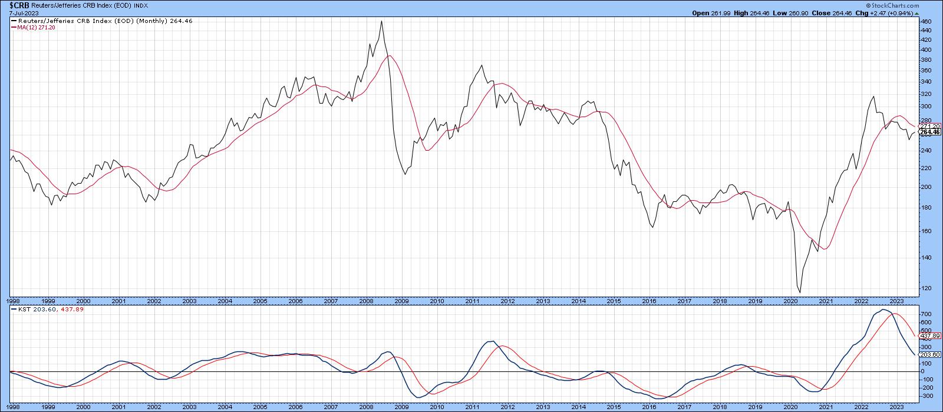Click the 340 price axis label
Viewport: 943px width, 412px height.
(926, 82)
